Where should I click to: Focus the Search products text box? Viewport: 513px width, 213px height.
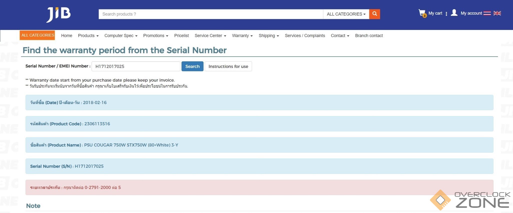coord(211,14)
